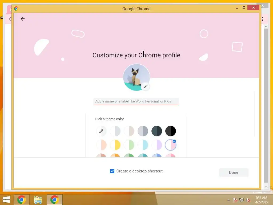Pick the yellow theme color
This screenshot has width=273, height=205.
tap(115, 145)
